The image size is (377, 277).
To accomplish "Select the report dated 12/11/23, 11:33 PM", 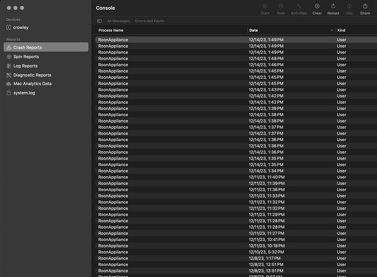I will [x=236, y=196].
